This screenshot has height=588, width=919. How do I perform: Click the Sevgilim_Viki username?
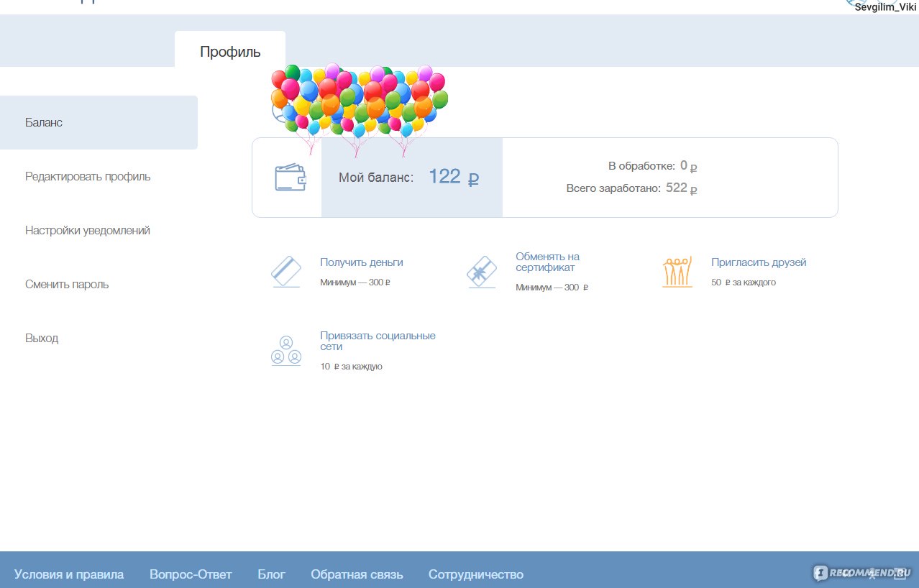[x=885, y=6]
